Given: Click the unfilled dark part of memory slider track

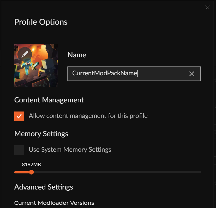Looking at the screenshot, I should [x=117, y=172].
